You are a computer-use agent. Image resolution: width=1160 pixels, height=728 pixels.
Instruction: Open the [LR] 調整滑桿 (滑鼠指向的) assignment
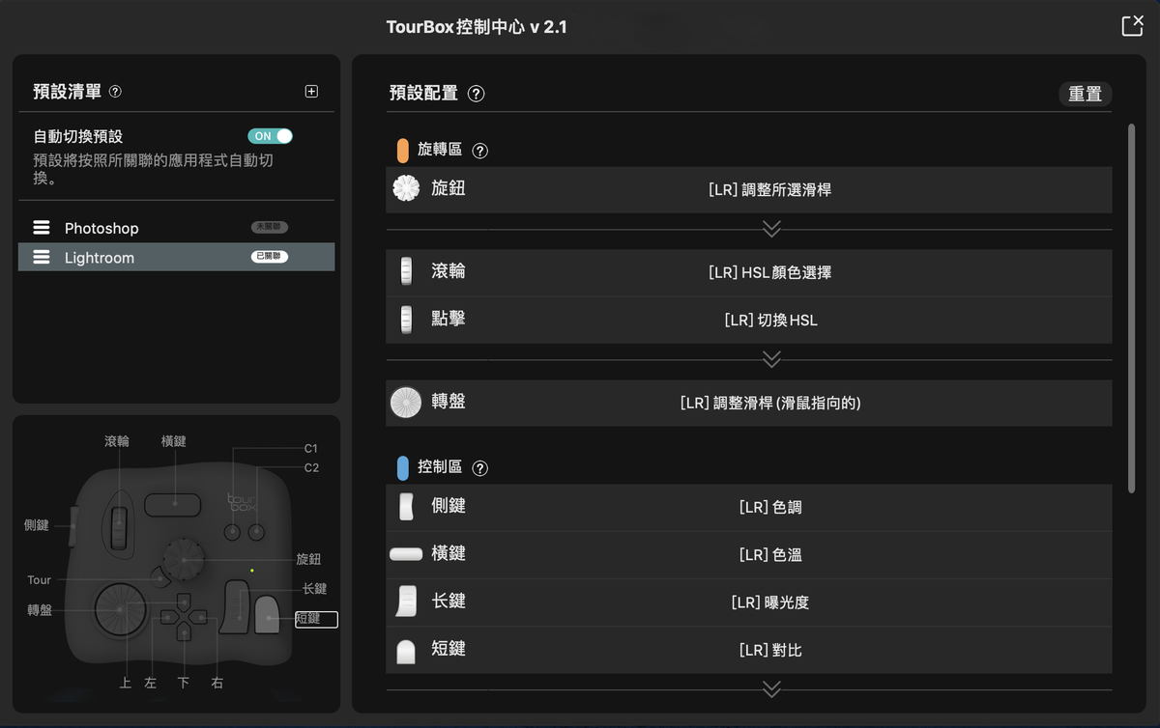(x=769, y=404)
